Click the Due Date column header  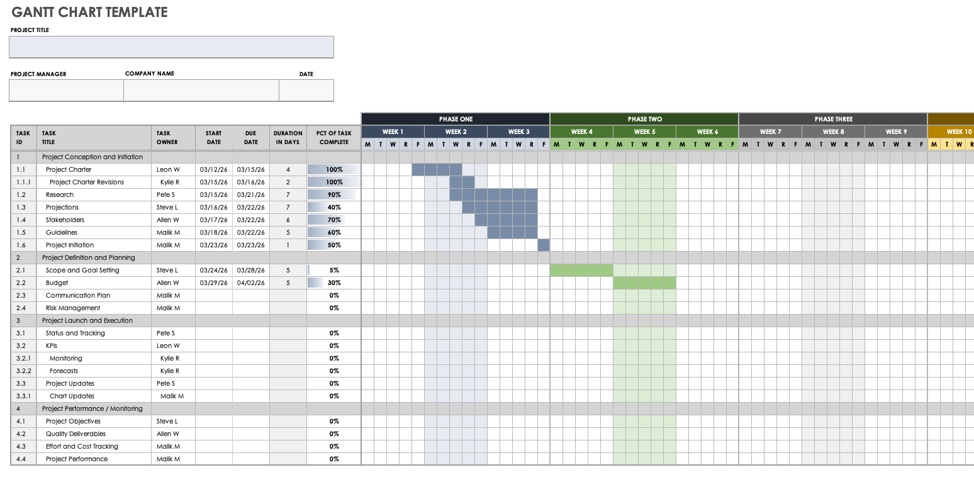(251, 138)
